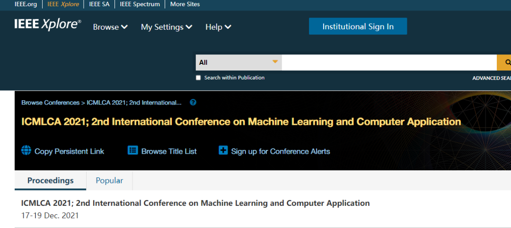Click into the search text field
511x228 pixels.
click(x=389, y=62)
